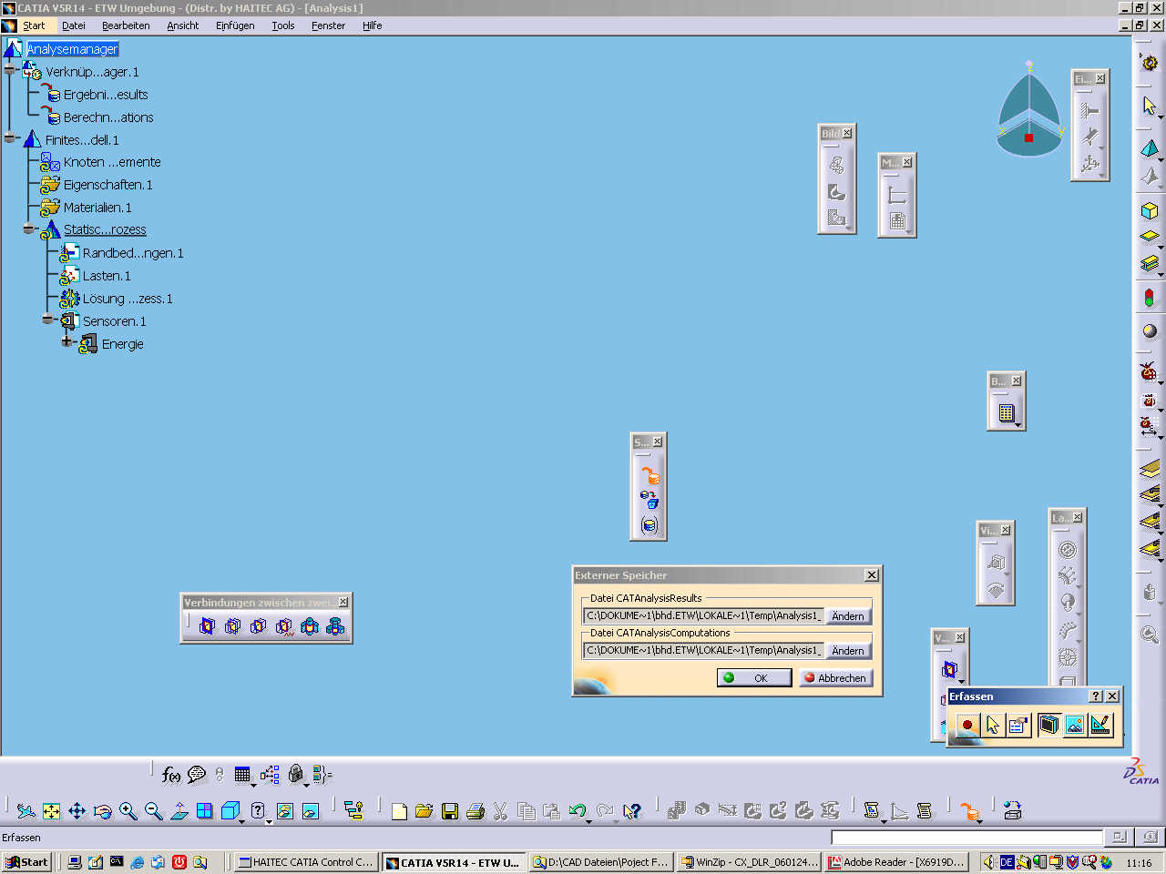The width and height of the screenshot is (1166, 874).
Task: Collapse the Statisc...rozess tree node
Action: tap(29, 229)
